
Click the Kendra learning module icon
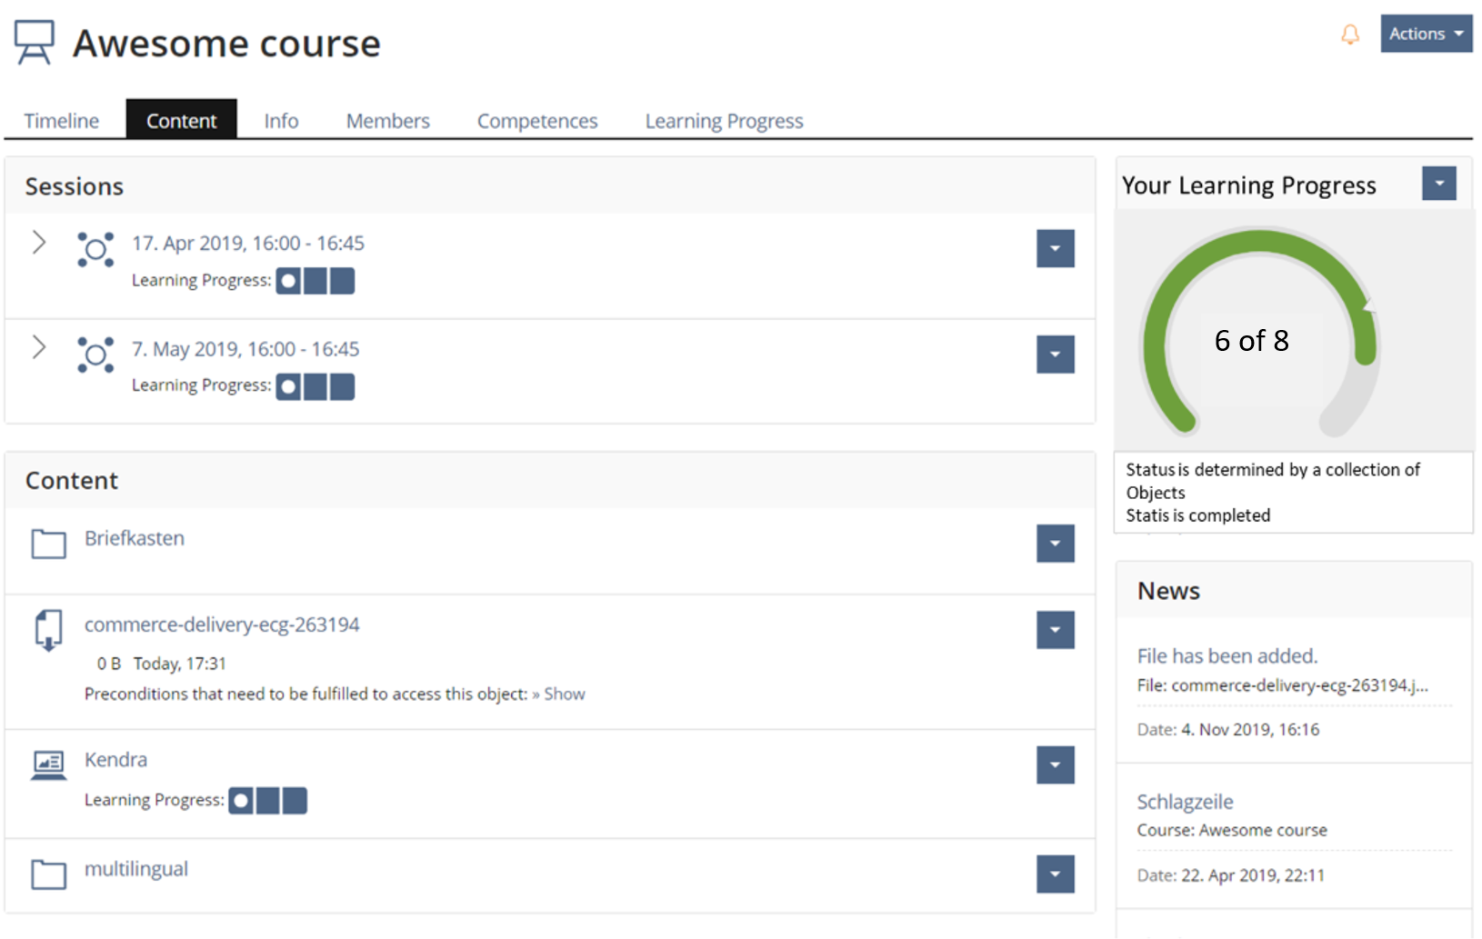click(48, 764)
